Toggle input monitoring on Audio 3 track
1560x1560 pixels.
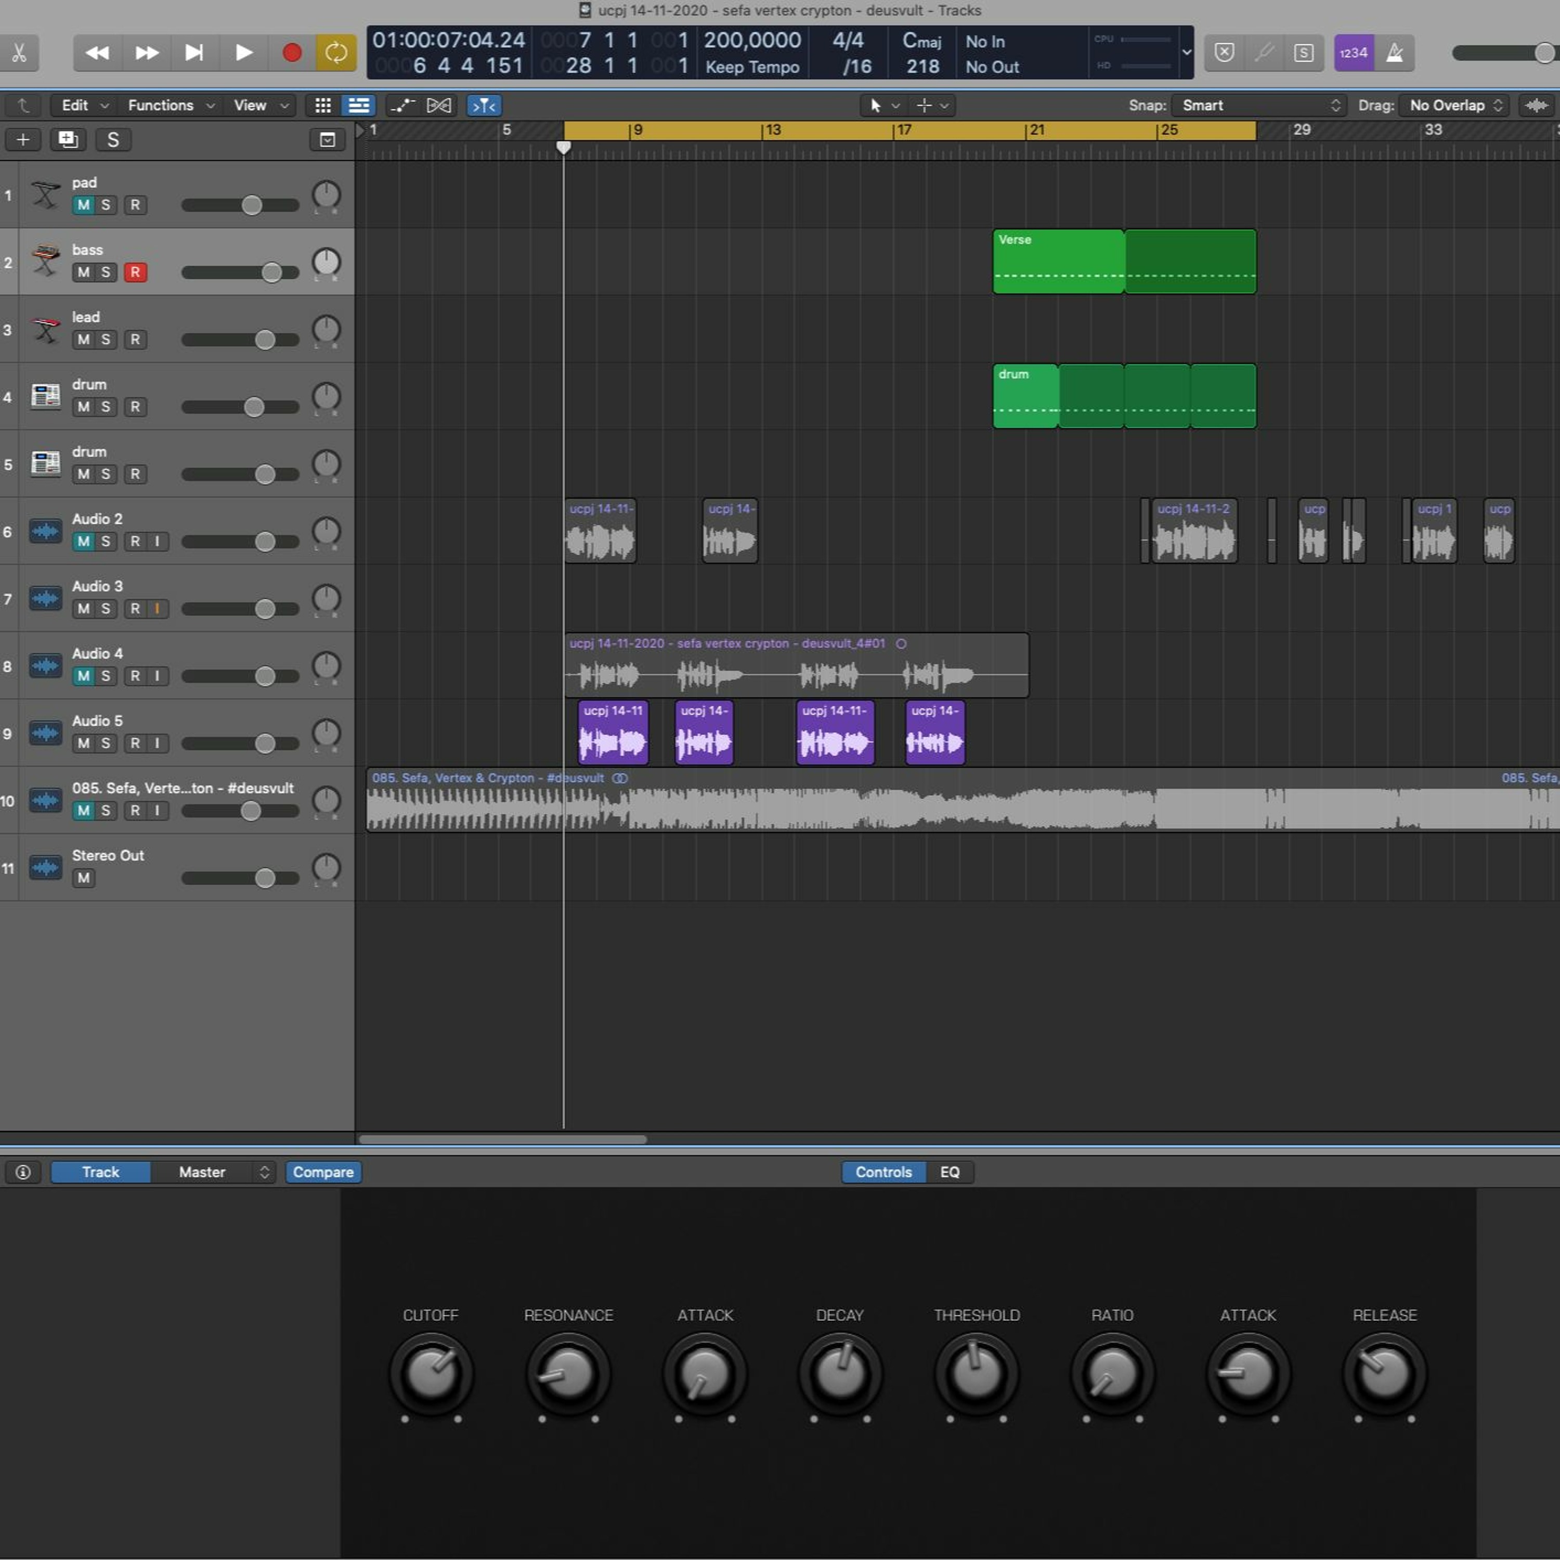(x=157, y=609)
